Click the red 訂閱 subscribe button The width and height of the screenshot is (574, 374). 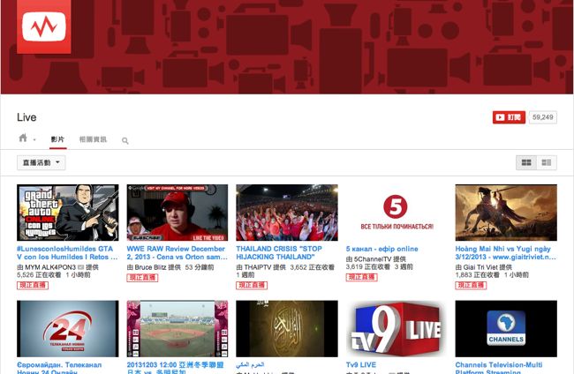[509, 116]
